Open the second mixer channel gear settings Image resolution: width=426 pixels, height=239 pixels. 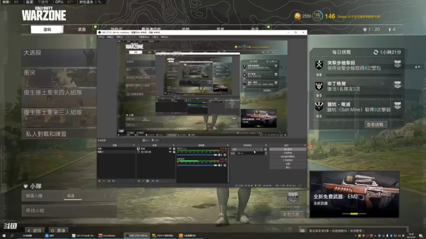point(225,165)
